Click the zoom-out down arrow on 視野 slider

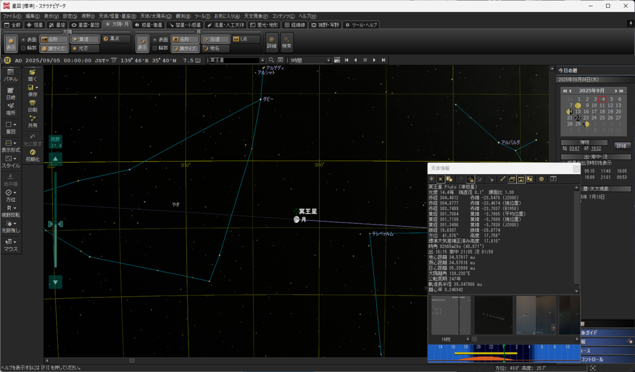(x=56, y=282)
